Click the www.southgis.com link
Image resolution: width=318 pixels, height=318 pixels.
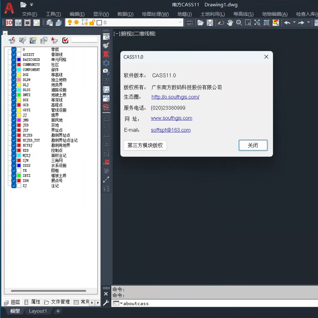point(171,118)
